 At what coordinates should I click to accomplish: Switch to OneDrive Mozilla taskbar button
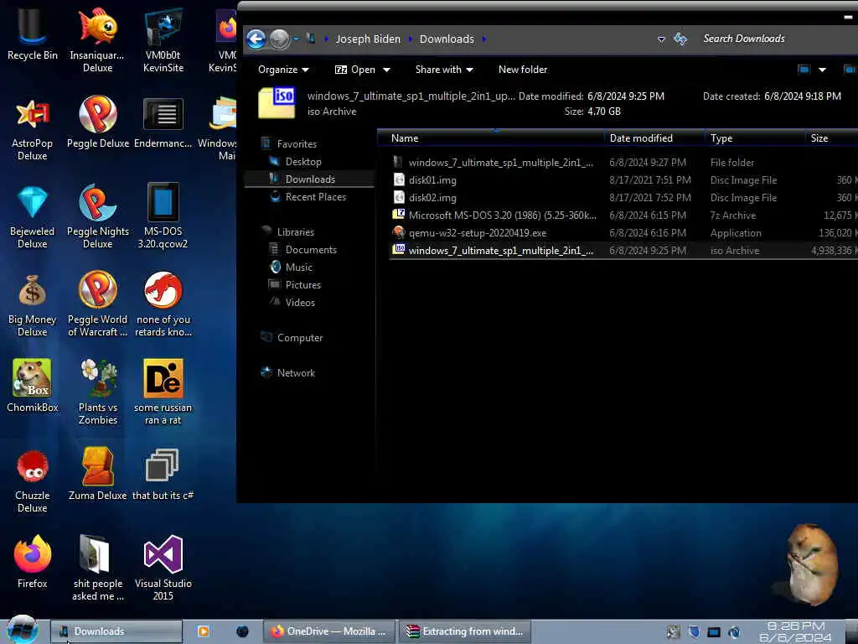point(330,631)
